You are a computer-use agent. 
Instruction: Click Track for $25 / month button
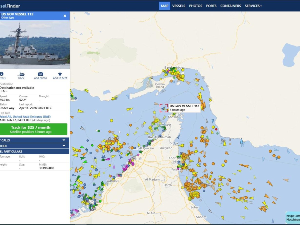coord(34,129)
